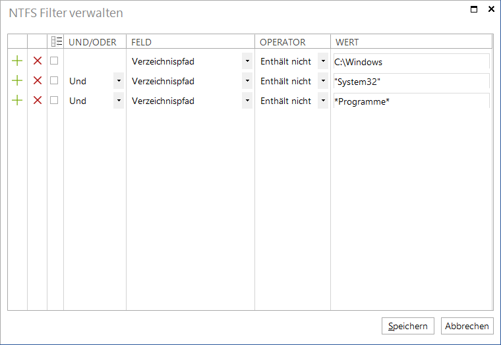Screen dimensions: 501x345
Task: Delete the C:\Windows filter row
Action: click(x=38, y=61)
